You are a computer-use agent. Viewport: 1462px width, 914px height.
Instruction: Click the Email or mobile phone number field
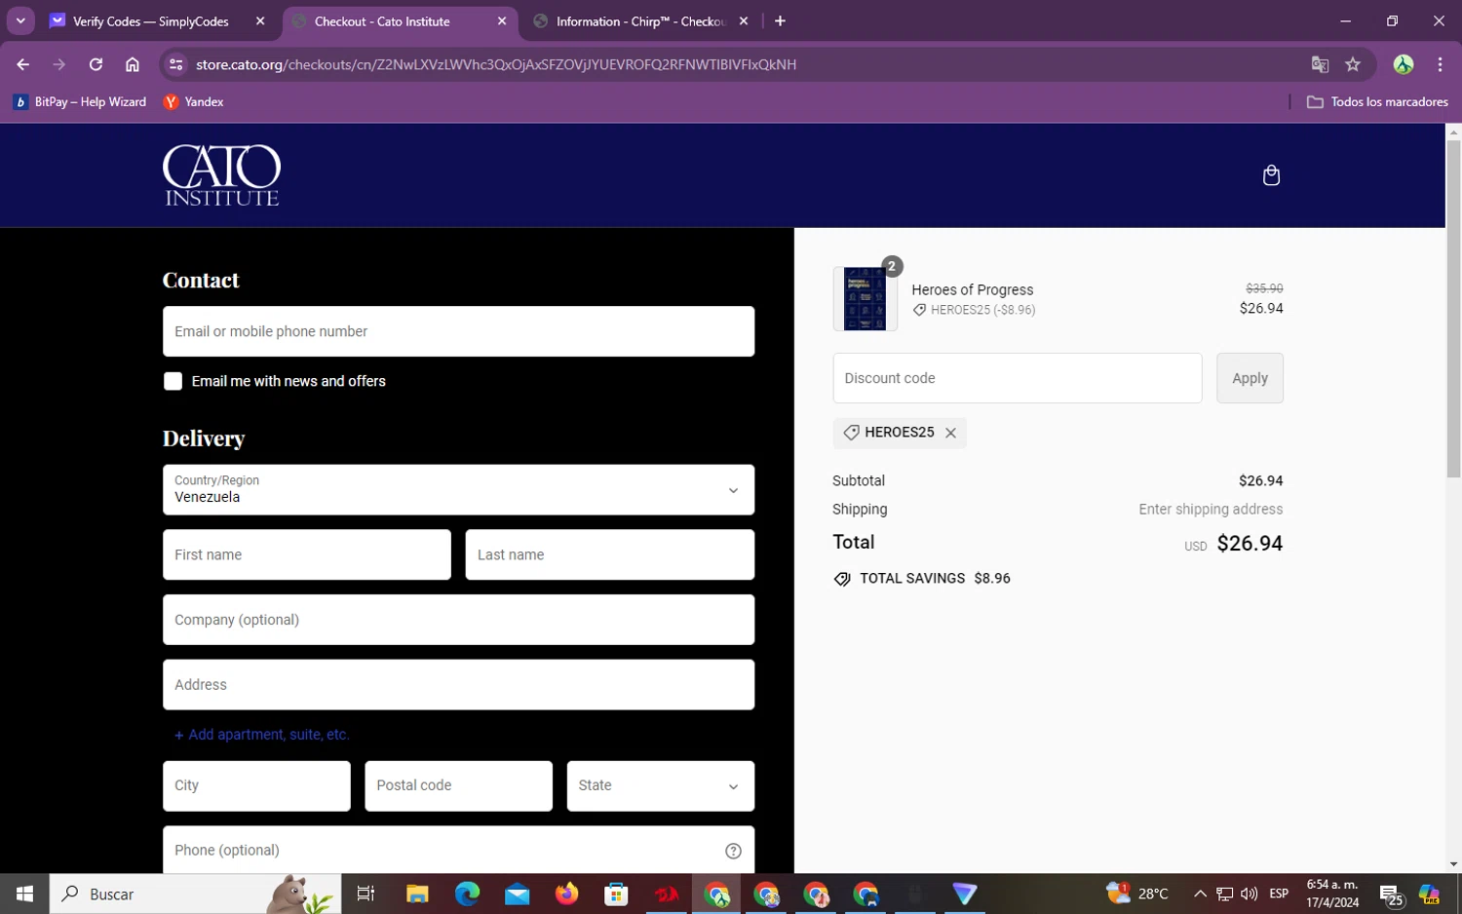[x=458, y=331]
